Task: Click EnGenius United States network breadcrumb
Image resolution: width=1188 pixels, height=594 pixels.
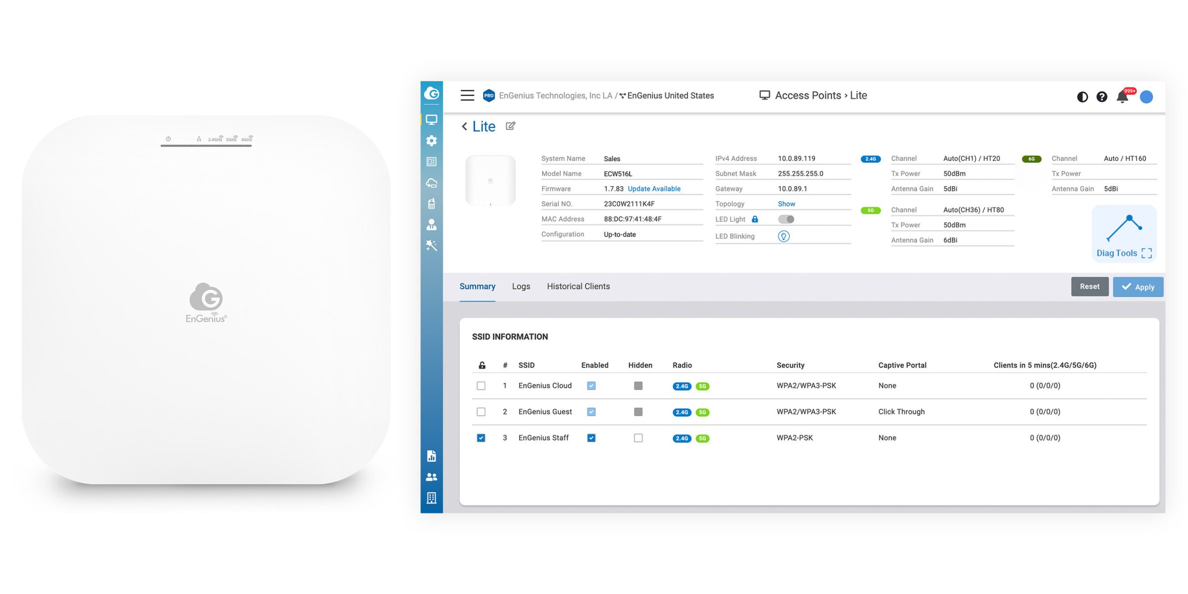Action: [x=670, y=96]
